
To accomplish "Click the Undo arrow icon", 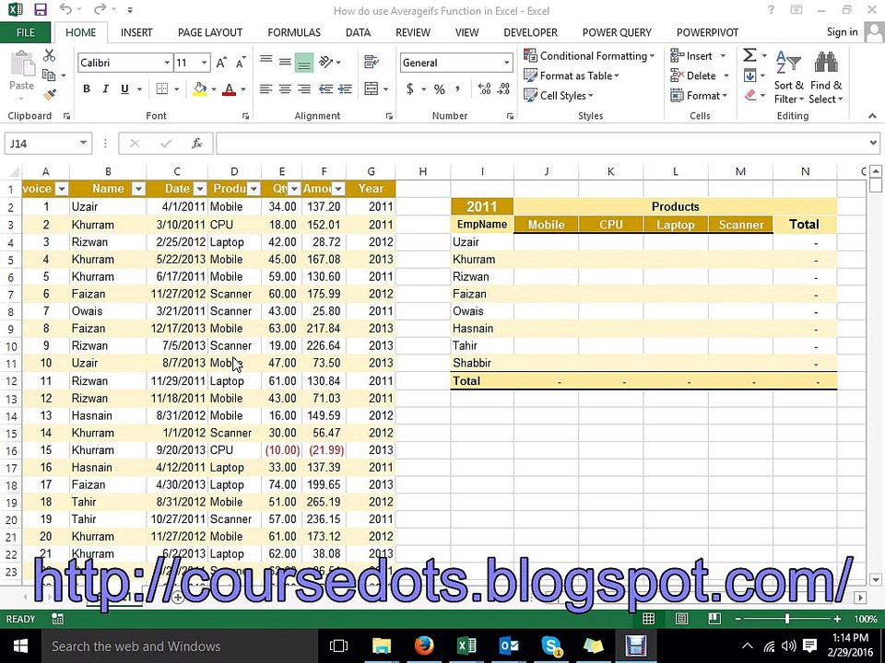I will [x=65, y=9].
